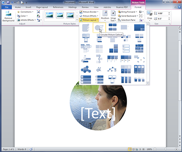Screen dimensions: 182x152
Task: Toggle Full Screen Reading view button
Action: (133, 149)
